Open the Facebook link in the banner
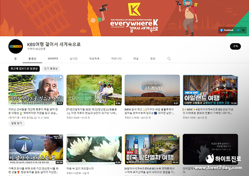The height and width of the screenshot is (176, 249). pyautogui.click(x=227, y=30)
